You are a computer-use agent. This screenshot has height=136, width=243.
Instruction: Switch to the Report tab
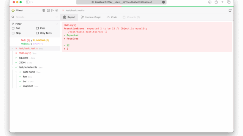[69, 17]
